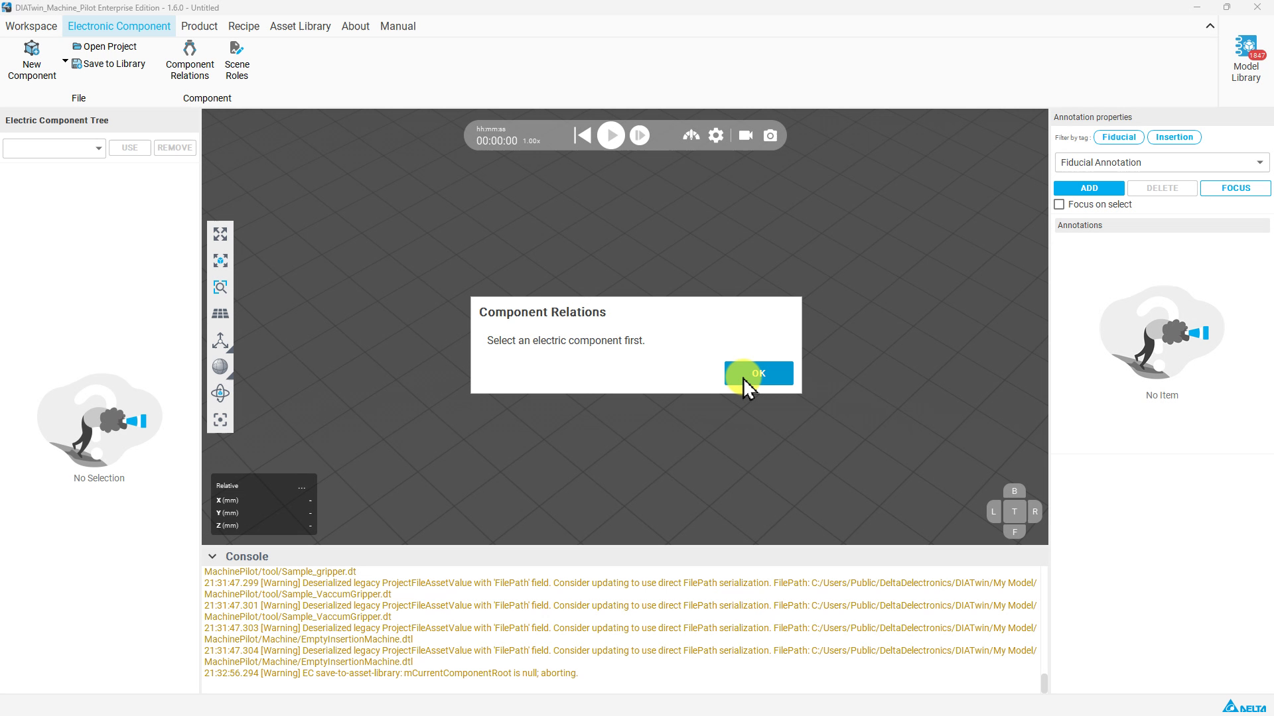
Task: Click the center target frame icon
Action: 220,420
